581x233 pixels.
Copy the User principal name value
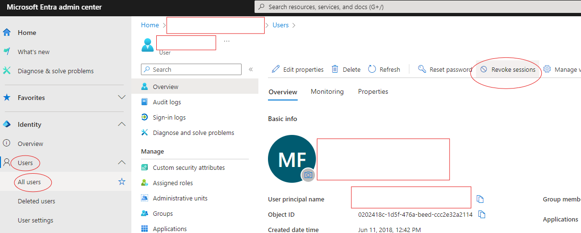point(480,199)
